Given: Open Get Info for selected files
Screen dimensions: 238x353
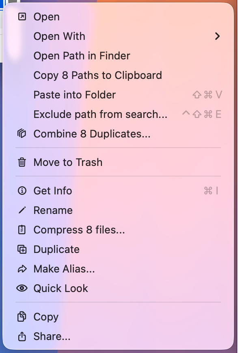Looking at the screenshot, I should click(53, 191).
